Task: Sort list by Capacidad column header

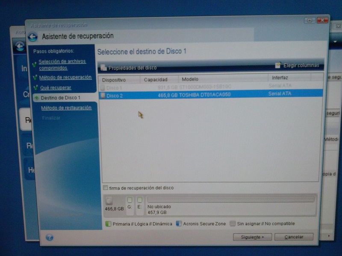Action: pos(156,80)
